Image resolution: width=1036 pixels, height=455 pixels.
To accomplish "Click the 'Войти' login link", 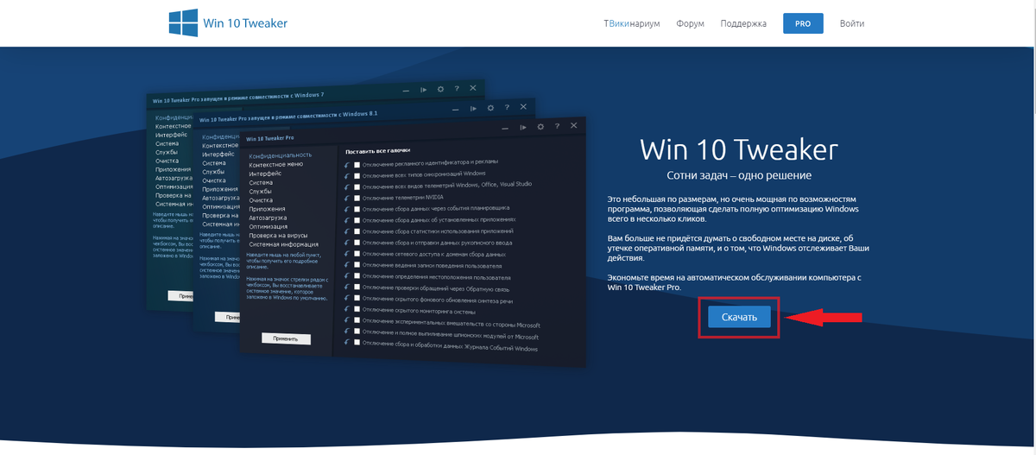I will click(x=852, y=23).
